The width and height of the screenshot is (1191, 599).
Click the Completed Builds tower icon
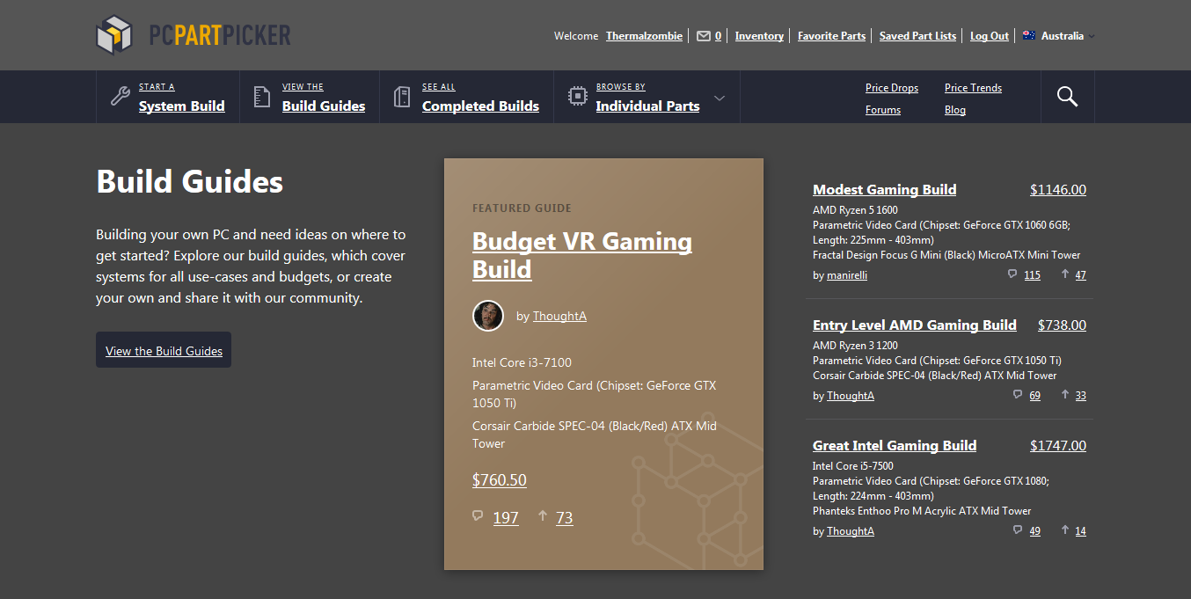pos(401,97)
